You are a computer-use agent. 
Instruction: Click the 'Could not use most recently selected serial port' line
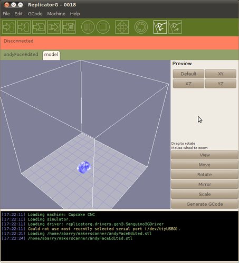[x=91, y=229]
